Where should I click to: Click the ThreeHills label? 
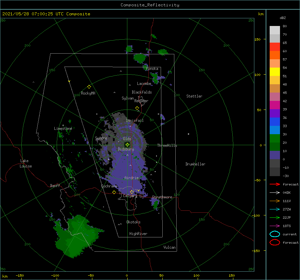(167, 145)
